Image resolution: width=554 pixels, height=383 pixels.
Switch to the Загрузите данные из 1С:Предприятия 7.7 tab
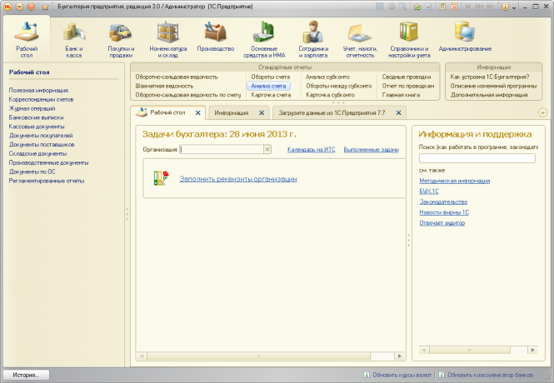point(332,112)
